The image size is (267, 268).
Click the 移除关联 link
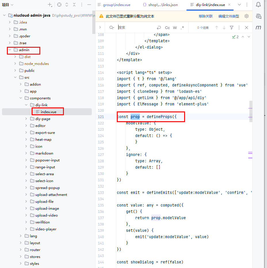(206, 16)
